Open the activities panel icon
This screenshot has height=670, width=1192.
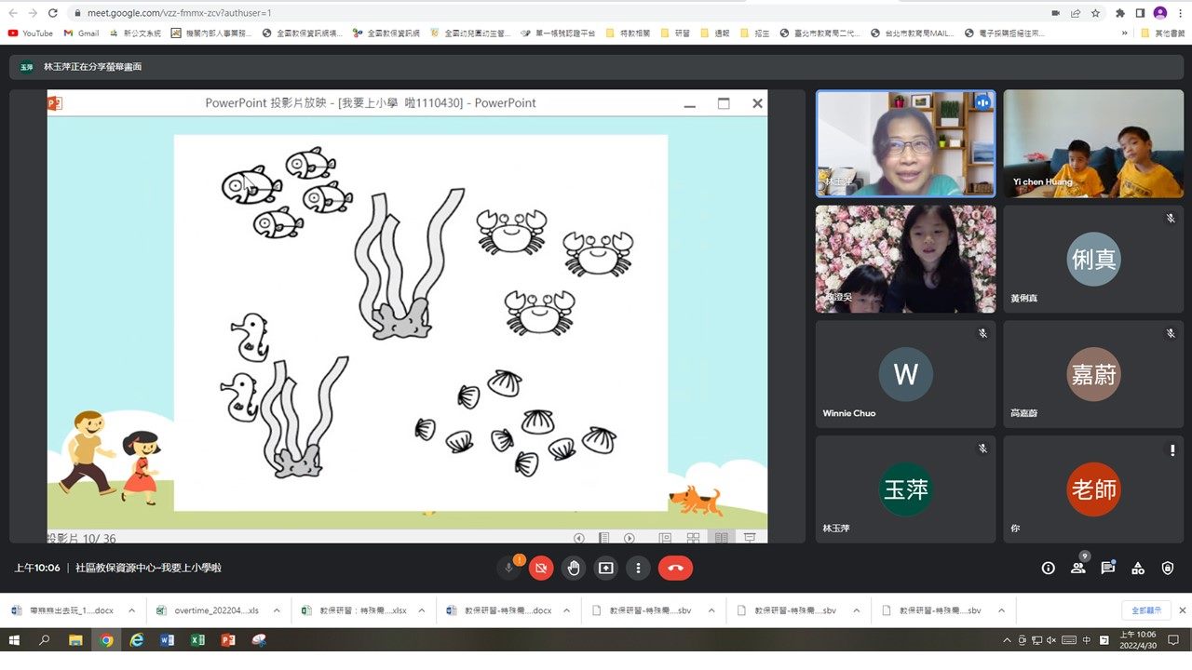point(1137,568)
